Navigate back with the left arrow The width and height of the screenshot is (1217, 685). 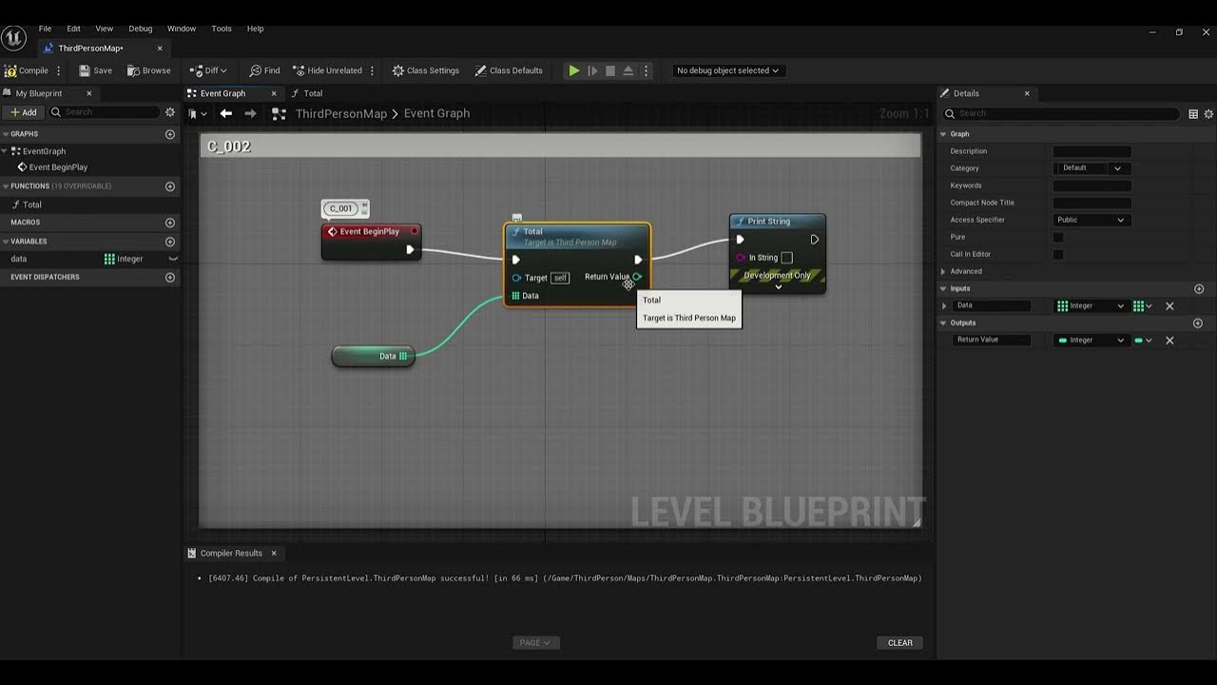pyautogui.click(x=225, y=113)
